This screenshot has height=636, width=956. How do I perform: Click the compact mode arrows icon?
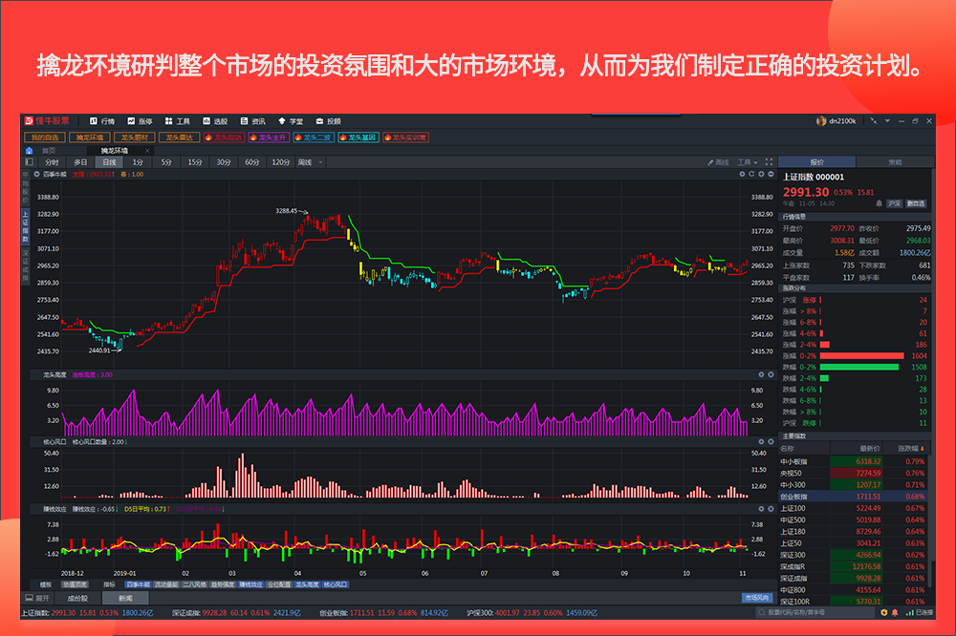(x=874, y=121)
